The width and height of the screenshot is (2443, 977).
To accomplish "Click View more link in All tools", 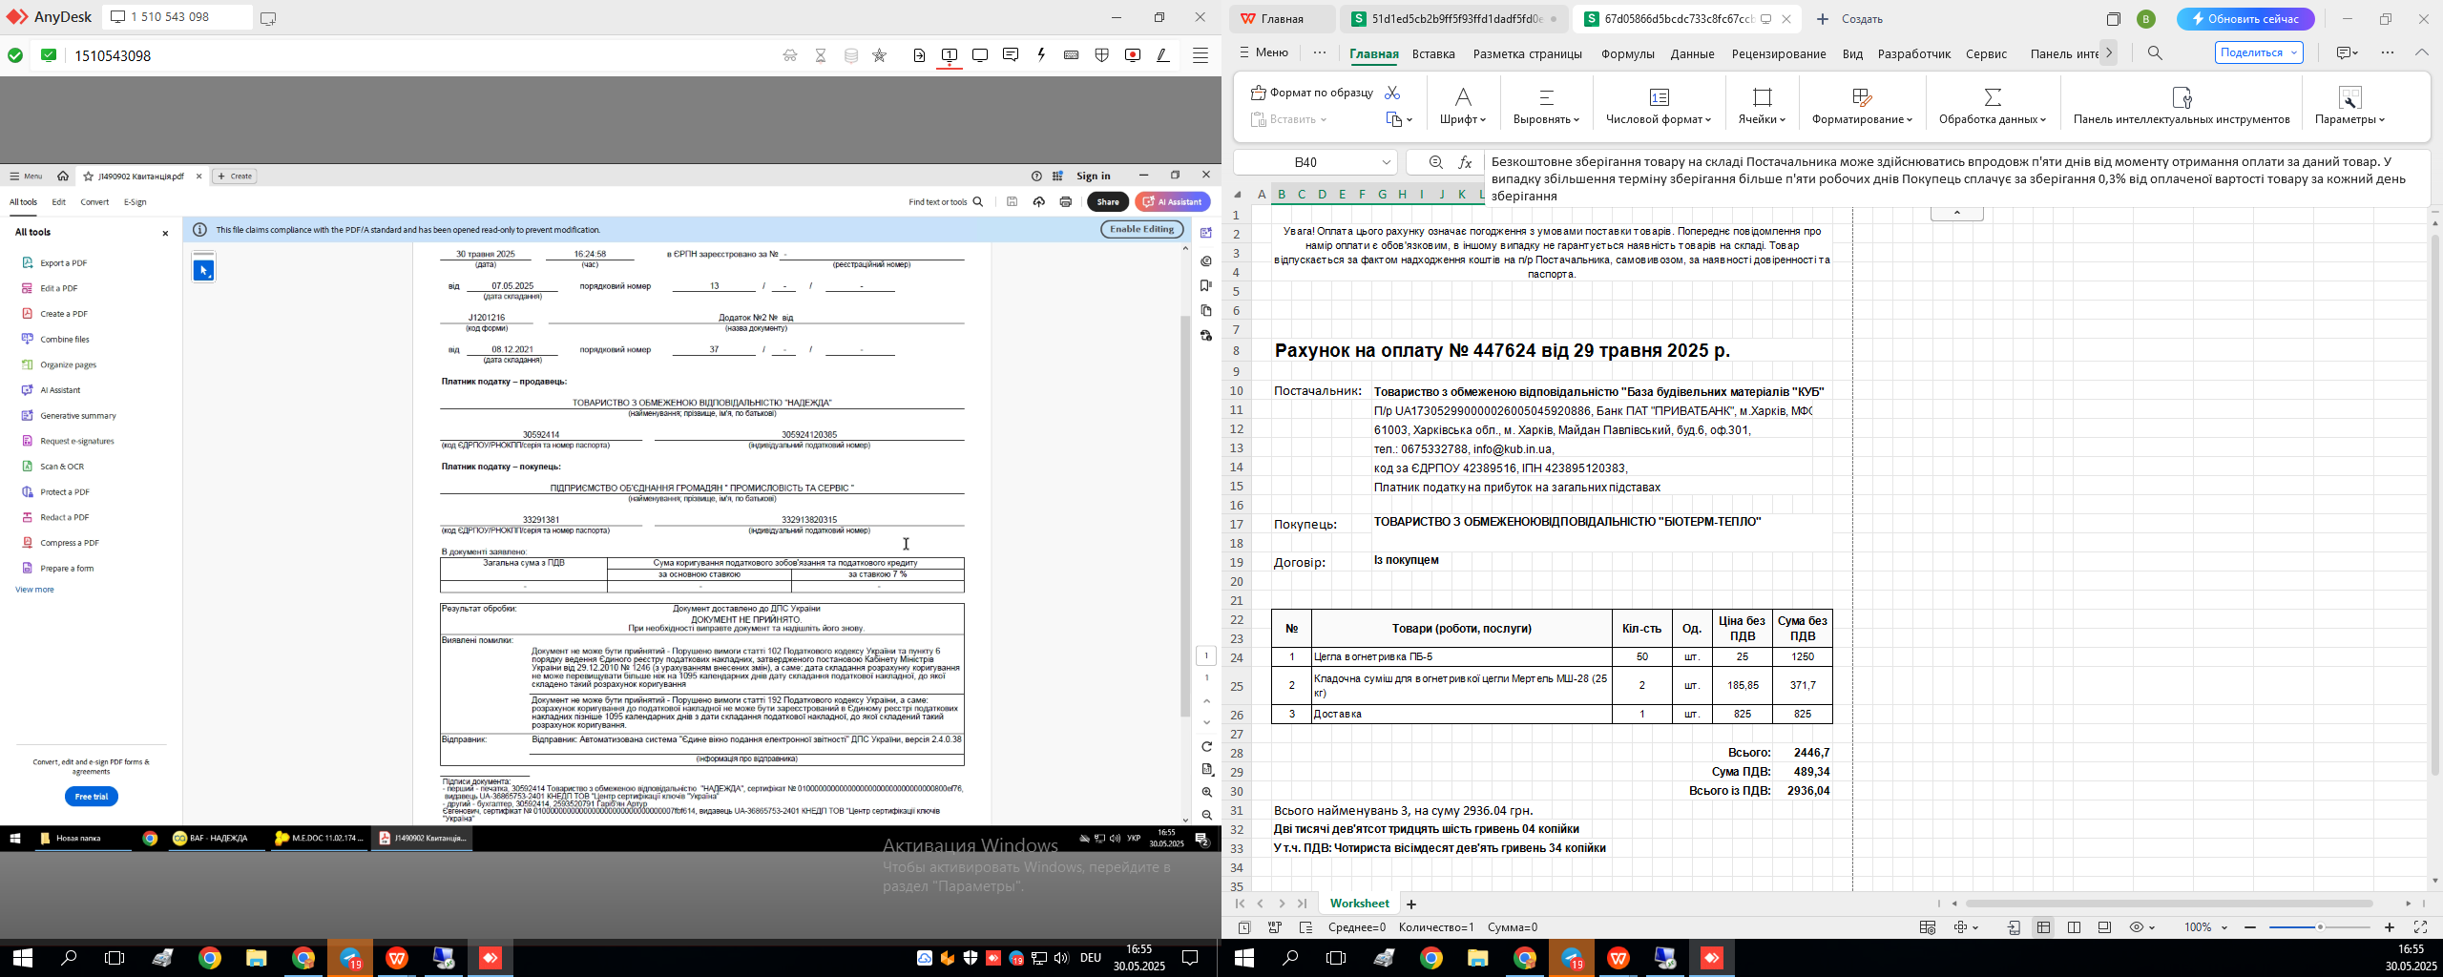I will point(34,590).
